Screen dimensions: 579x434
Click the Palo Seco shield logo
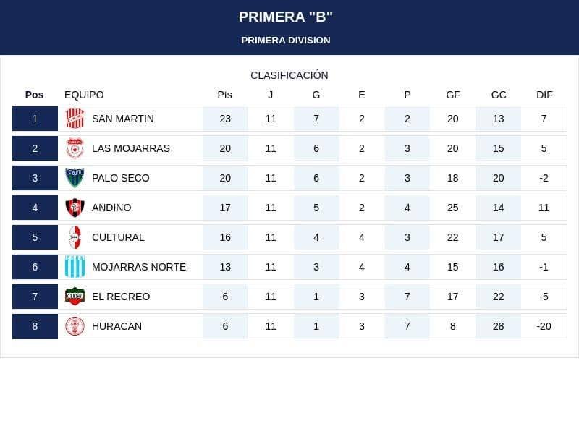pos(75,178)
